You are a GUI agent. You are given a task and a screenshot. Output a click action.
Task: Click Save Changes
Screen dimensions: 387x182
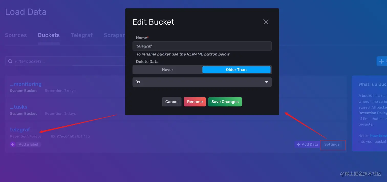tap(225, 102)
